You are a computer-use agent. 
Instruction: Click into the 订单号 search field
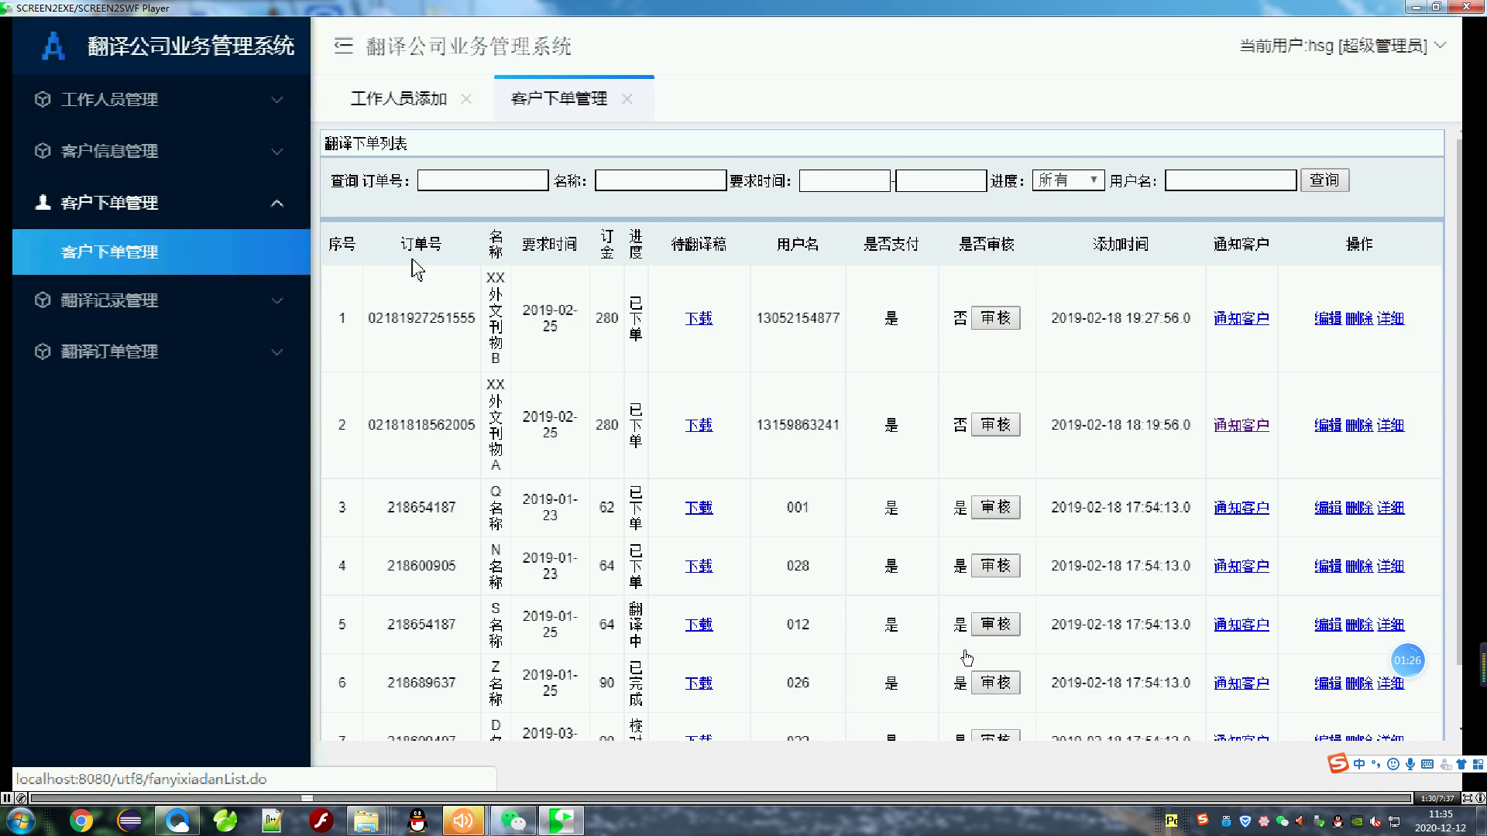[483, 180]
